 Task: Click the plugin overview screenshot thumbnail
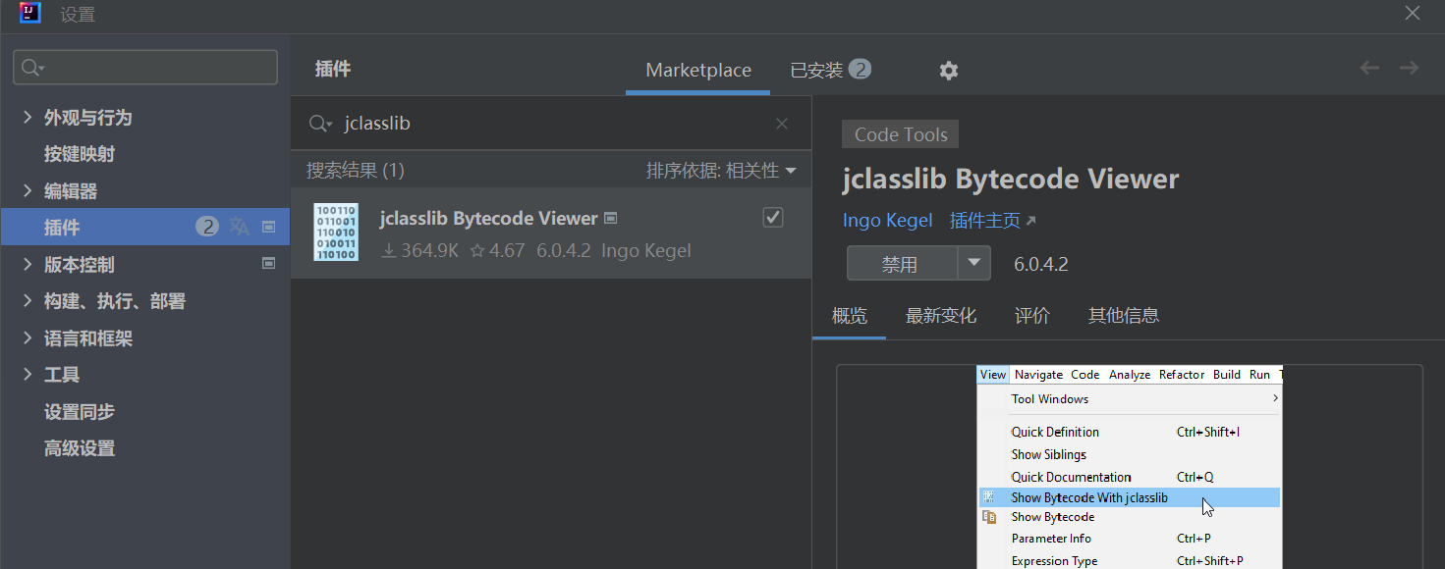1129,467
